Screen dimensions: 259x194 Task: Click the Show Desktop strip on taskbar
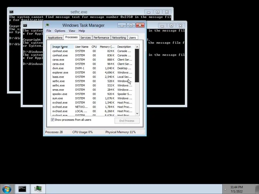click(257, 189)
